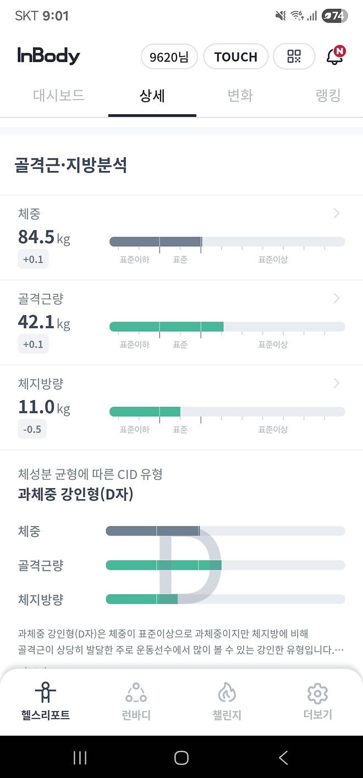
Task: Expand 체중 details via its chevron
Action: 337,213
